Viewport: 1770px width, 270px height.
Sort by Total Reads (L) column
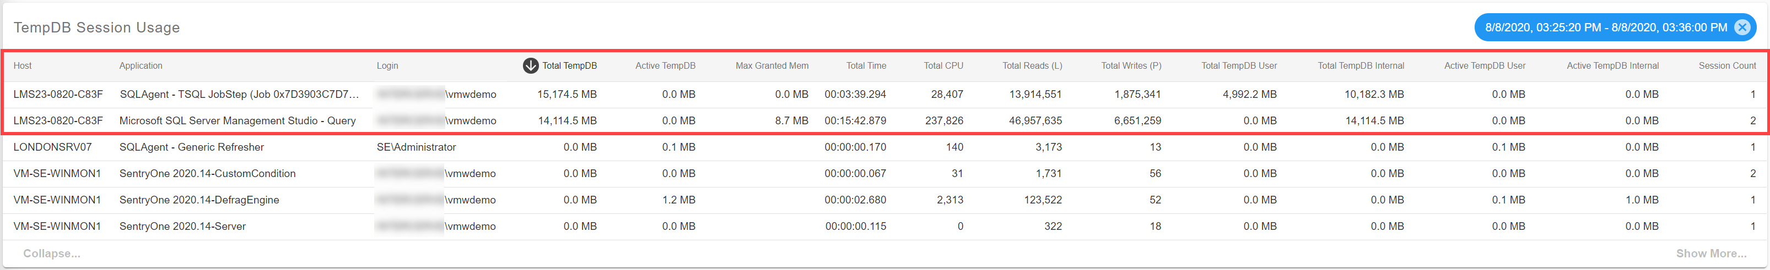point(1032,66)
